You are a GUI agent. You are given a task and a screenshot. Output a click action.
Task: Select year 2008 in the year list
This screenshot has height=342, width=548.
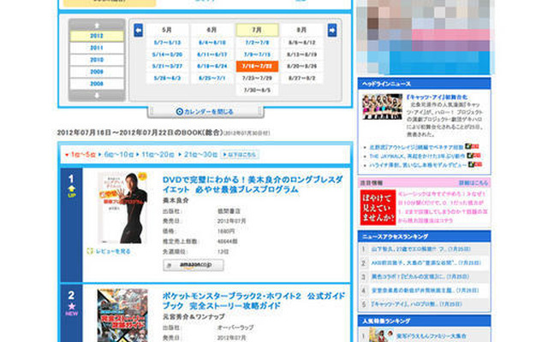tap(97, 84)
